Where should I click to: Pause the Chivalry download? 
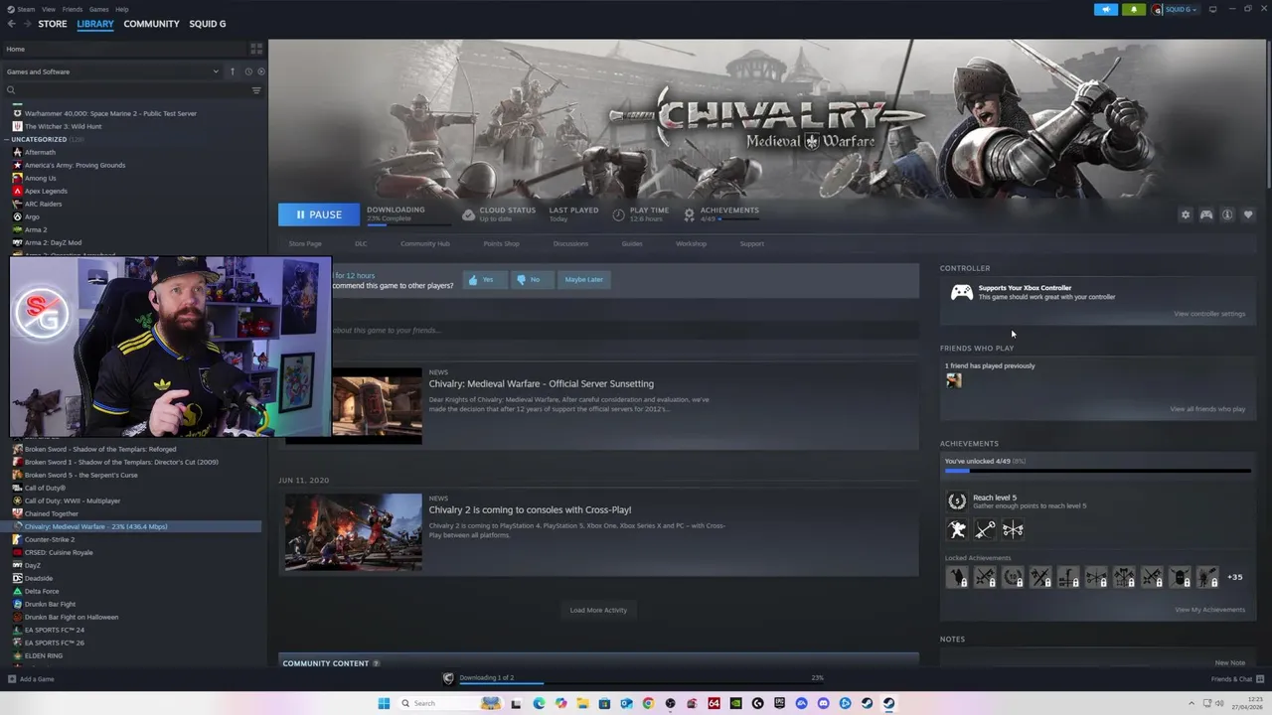[319, 214]
